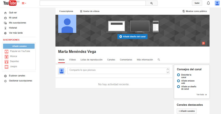Click the Comparte lo que piensas box

click(119, 71)
